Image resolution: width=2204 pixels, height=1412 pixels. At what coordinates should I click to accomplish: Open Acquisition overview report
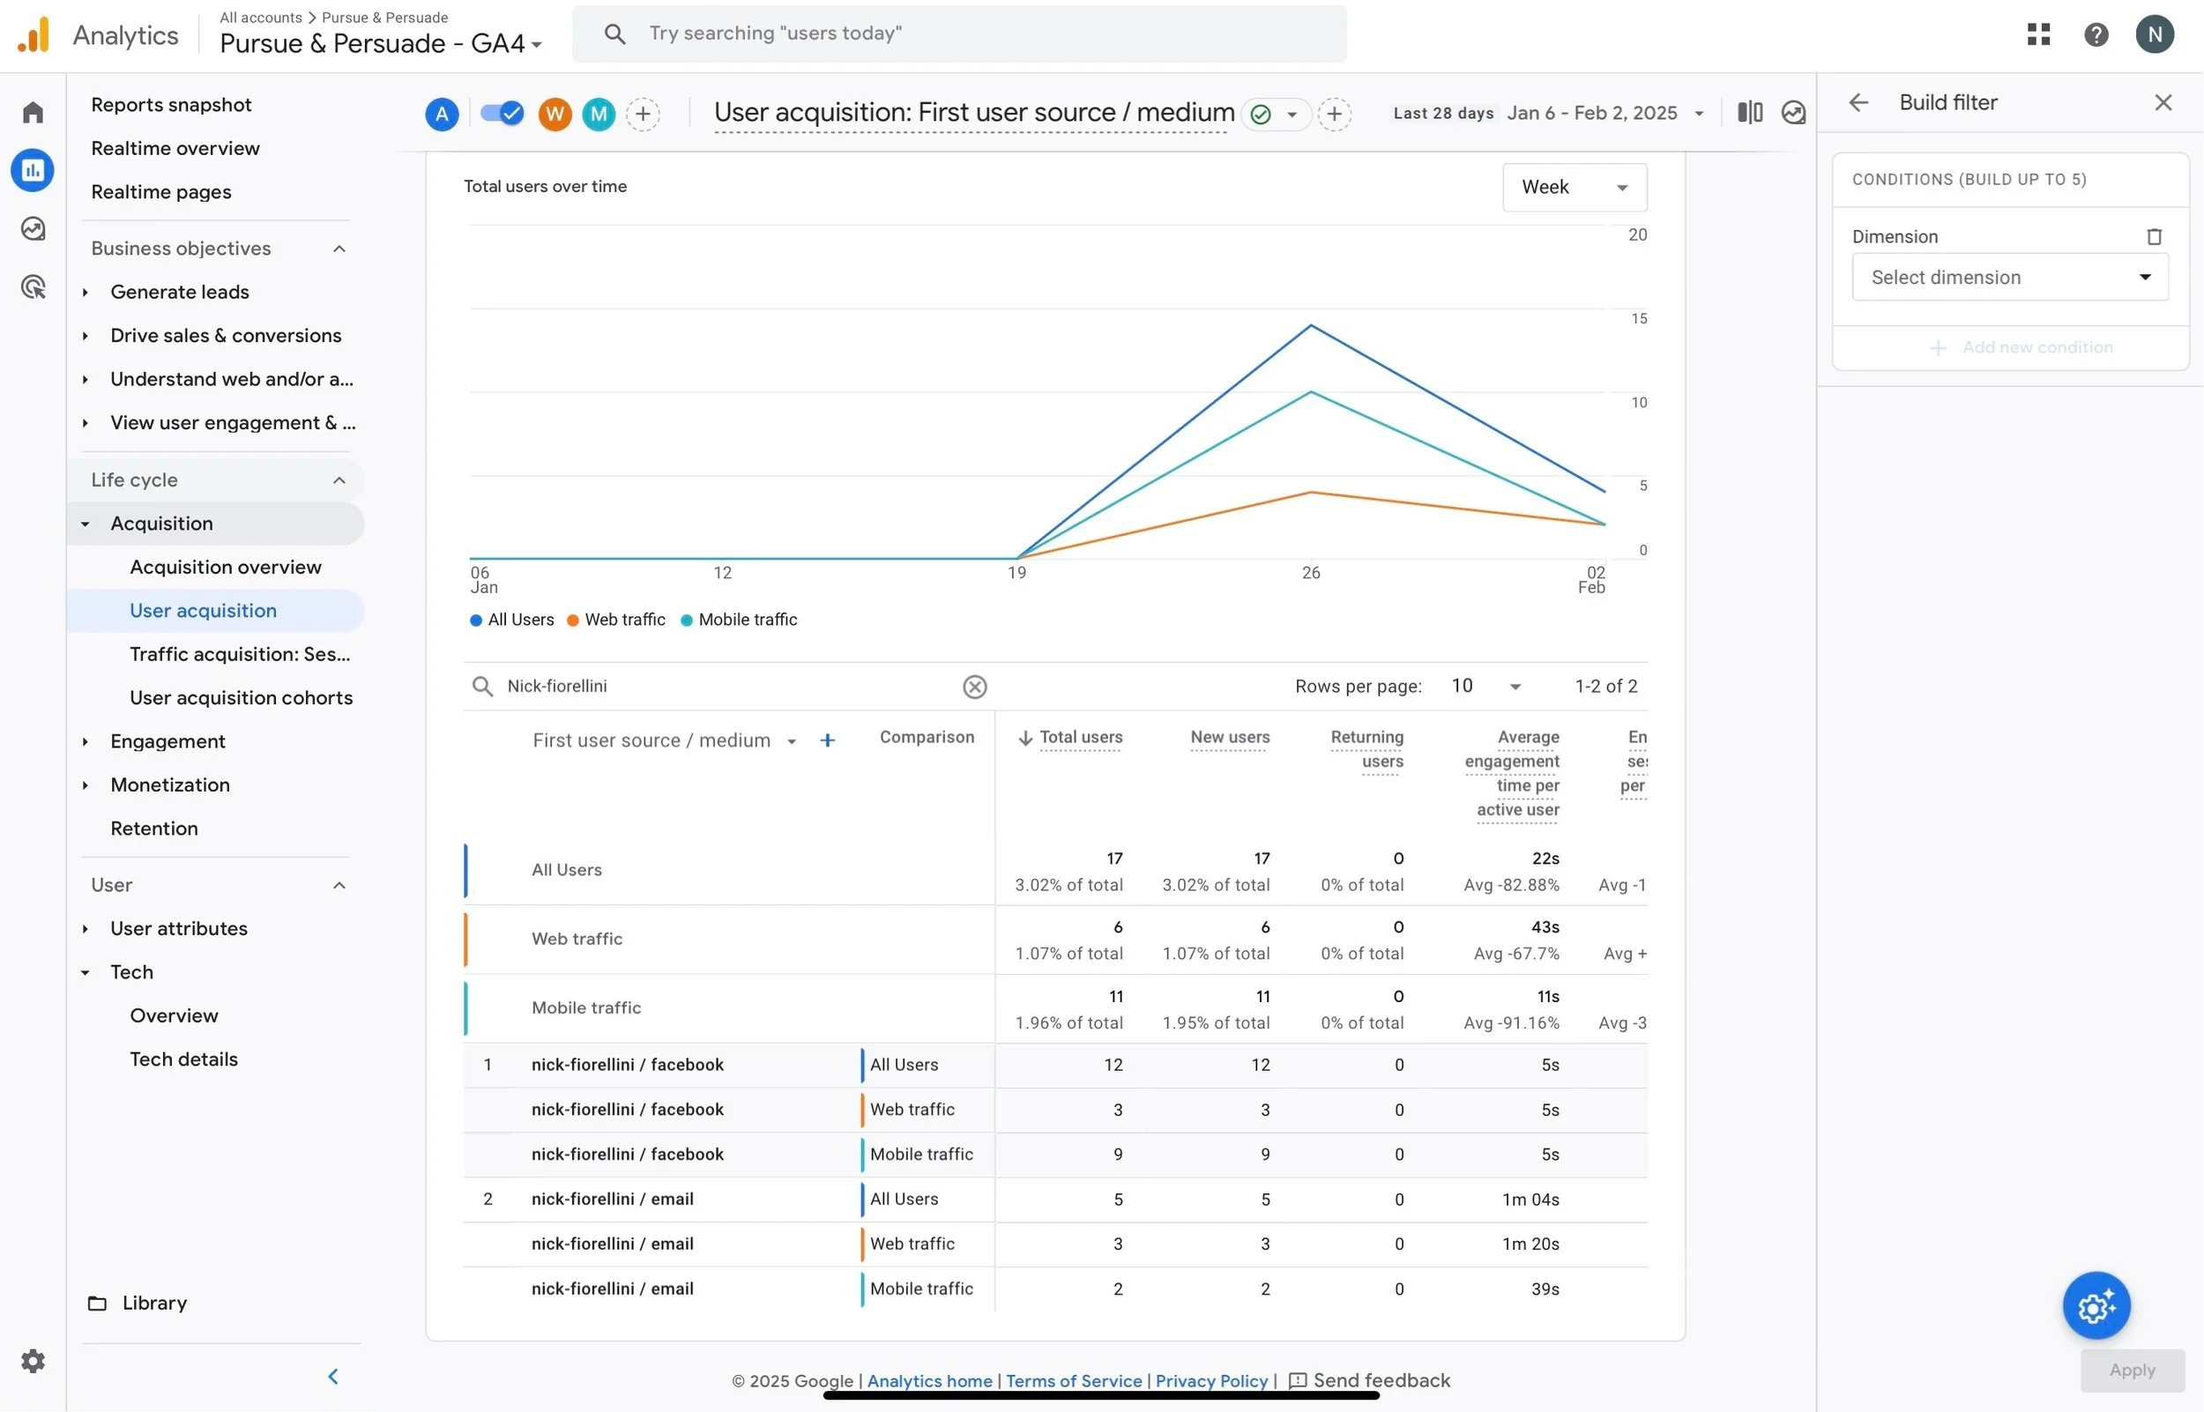(226, 567)
